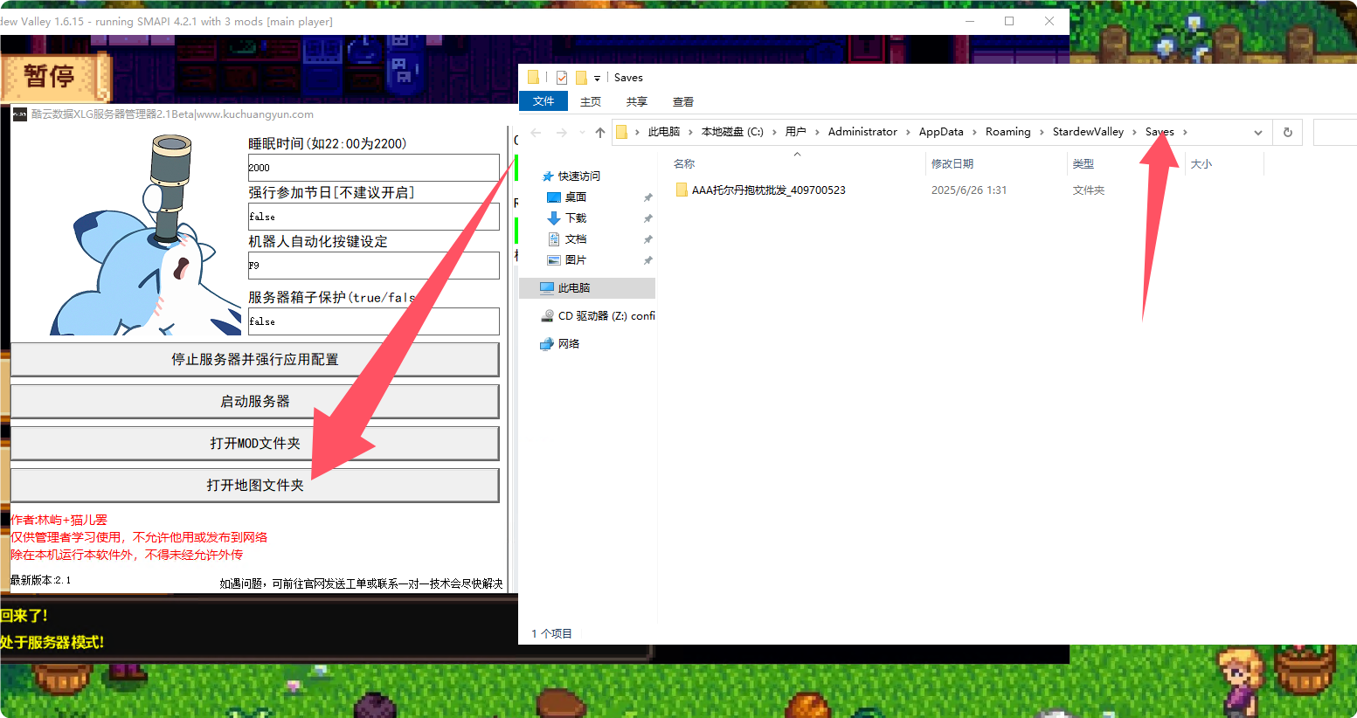The width and height of the screenshot is (1357, 718).
Task: Expand chevron after StardewValley in breadcrumb
Action: click(1134, 132)
